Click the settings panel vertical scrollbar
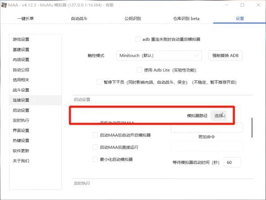Image resolution: width=266 pixels, height=200 pixels. pyautogui.click(x=252, y=128)
